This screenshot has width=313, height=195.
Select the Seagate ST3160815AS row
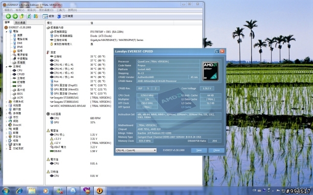click(80, 97)
